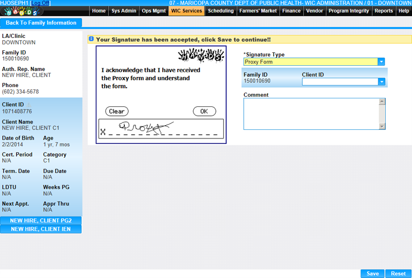Click inside the Comment text area
Image resolution: width=412 pixels, height=278 pixels.
(311, 113)
